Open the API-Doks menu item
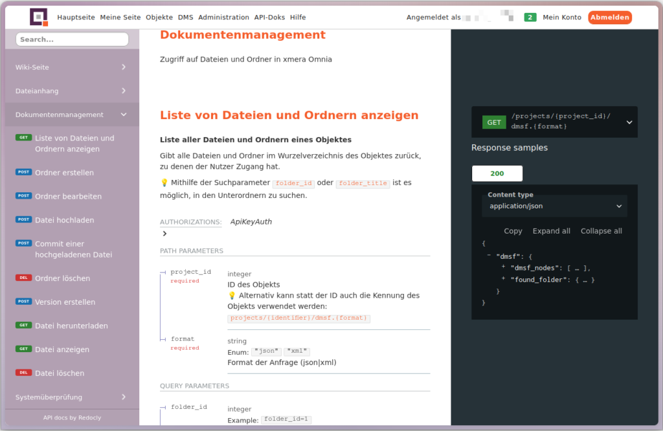 [x=271, y=17]
